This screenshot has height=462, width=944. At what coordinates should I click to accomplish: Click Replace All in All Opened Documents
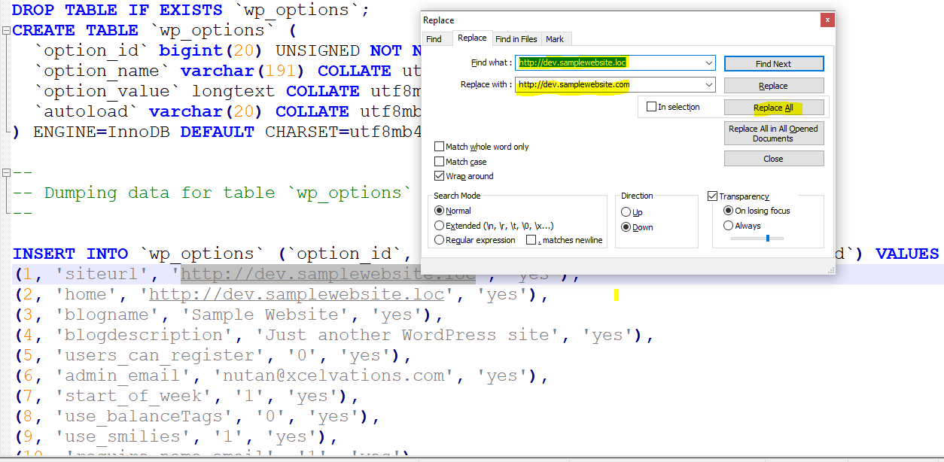(774, 133)
